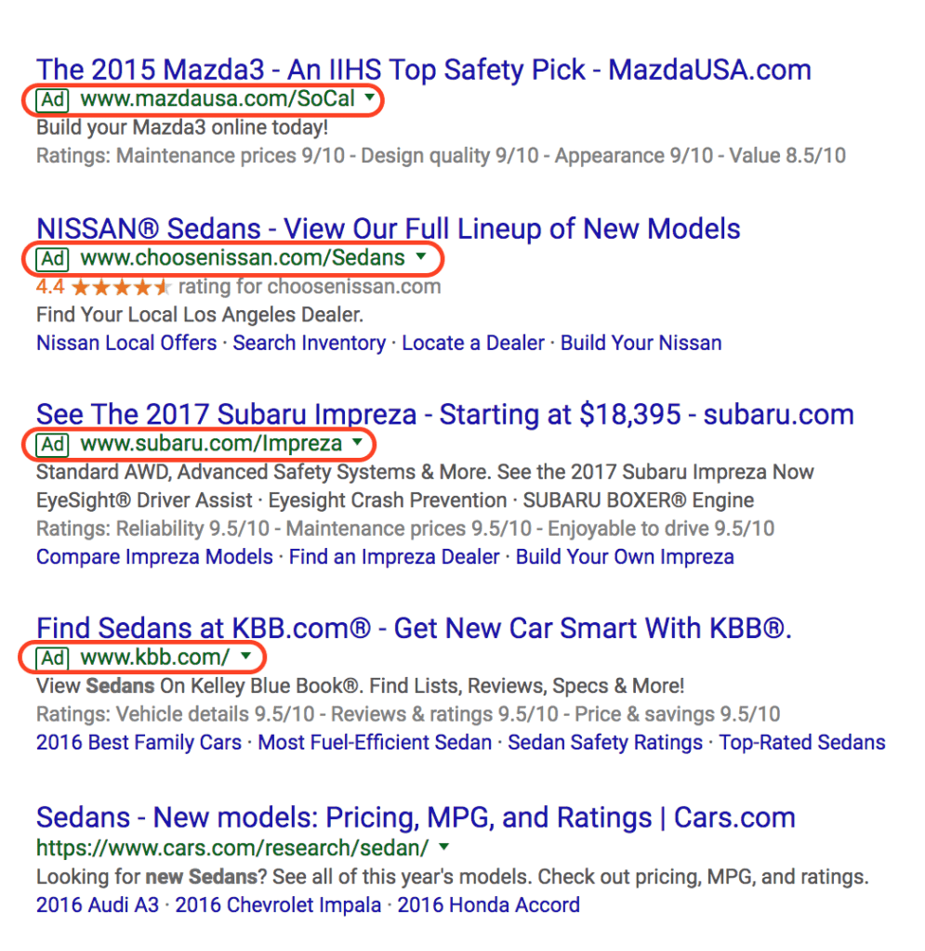
Task: Open the Find Sedans at KBB.com headline
Action: [x=415, y=629]
